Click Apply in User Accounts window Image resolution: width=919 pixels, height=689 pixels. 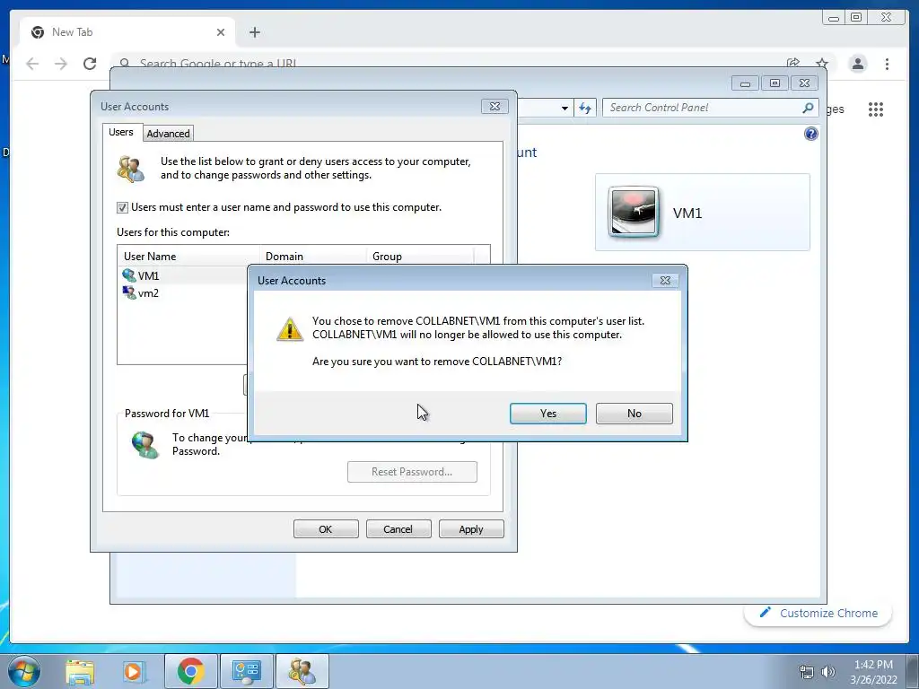[x=470, y=529]
